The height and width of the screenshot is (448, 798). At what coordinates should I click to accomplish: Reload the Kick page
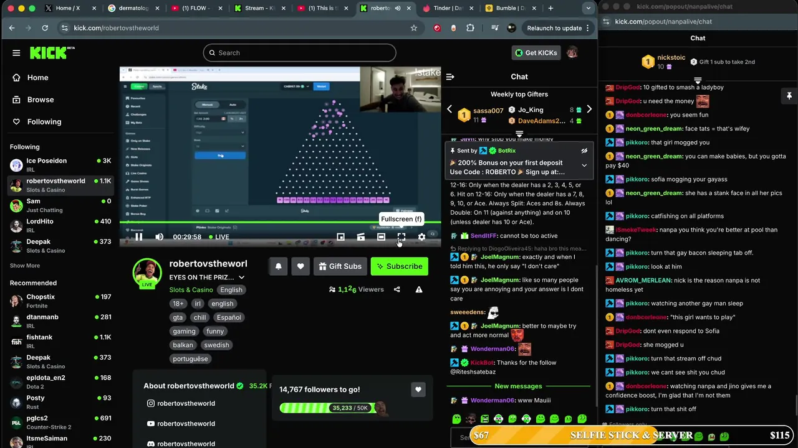(45, 28)
